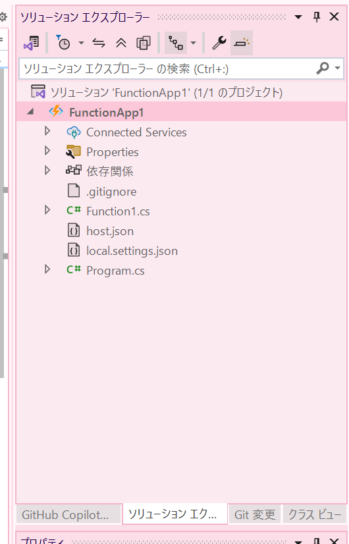Viewport: 349px width, 544px height.
Task: Toggle Show All Files icon
Action: coord(144,43)
